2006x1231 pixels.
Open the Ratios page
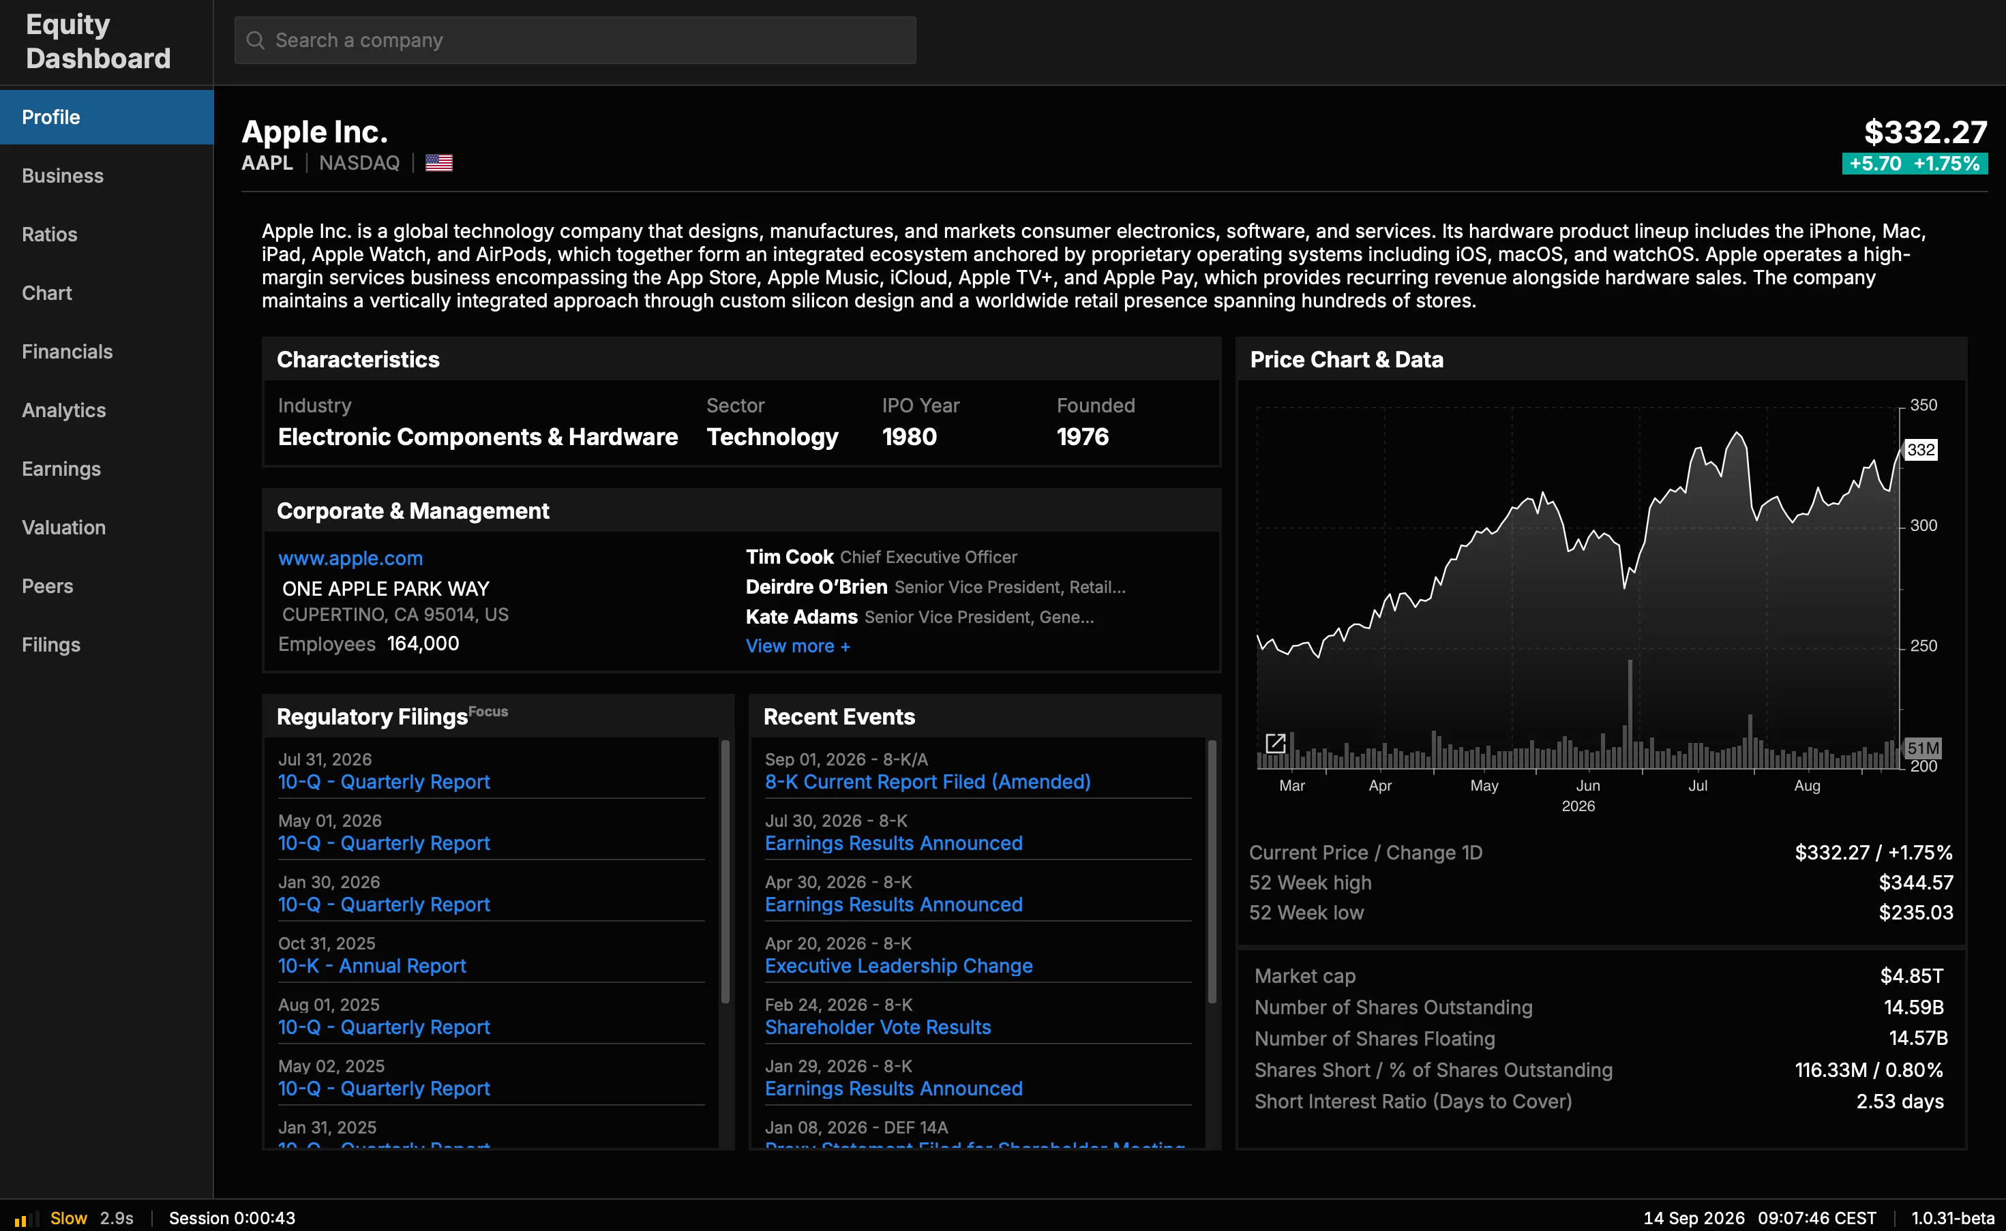pyautogui.click(x=106, y=234)
